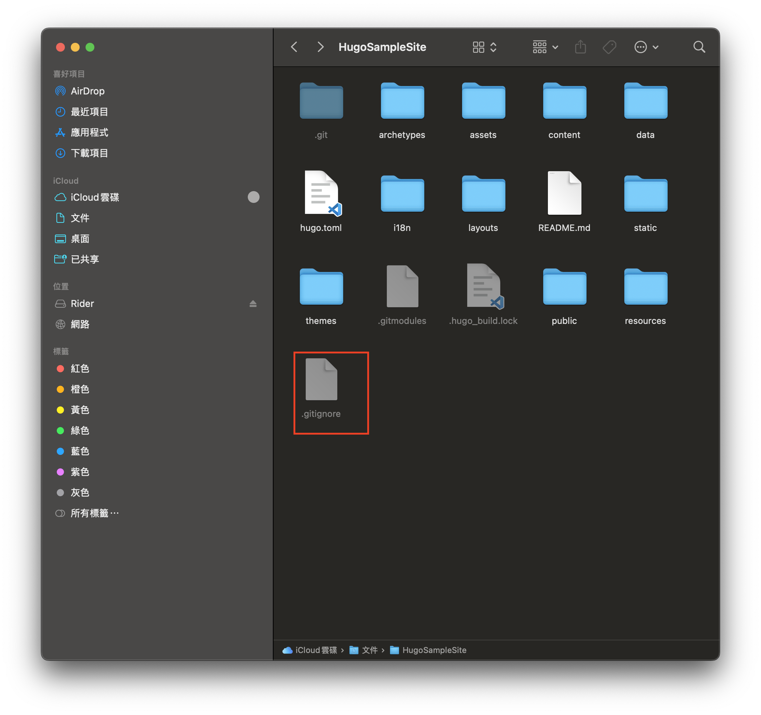Image resolution: width=761 pixels, height=715 pixels.
Task: Filter by the 綠色 tag
Action: 157,431
